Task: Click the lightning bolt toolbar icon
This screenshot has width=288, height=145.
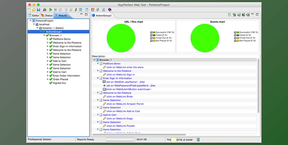Action: [x=76, y=10]
